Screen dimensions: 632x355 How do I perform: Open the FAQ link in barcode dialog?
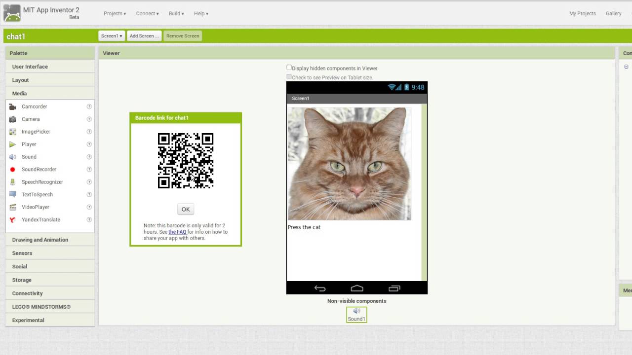coord(177,232)
